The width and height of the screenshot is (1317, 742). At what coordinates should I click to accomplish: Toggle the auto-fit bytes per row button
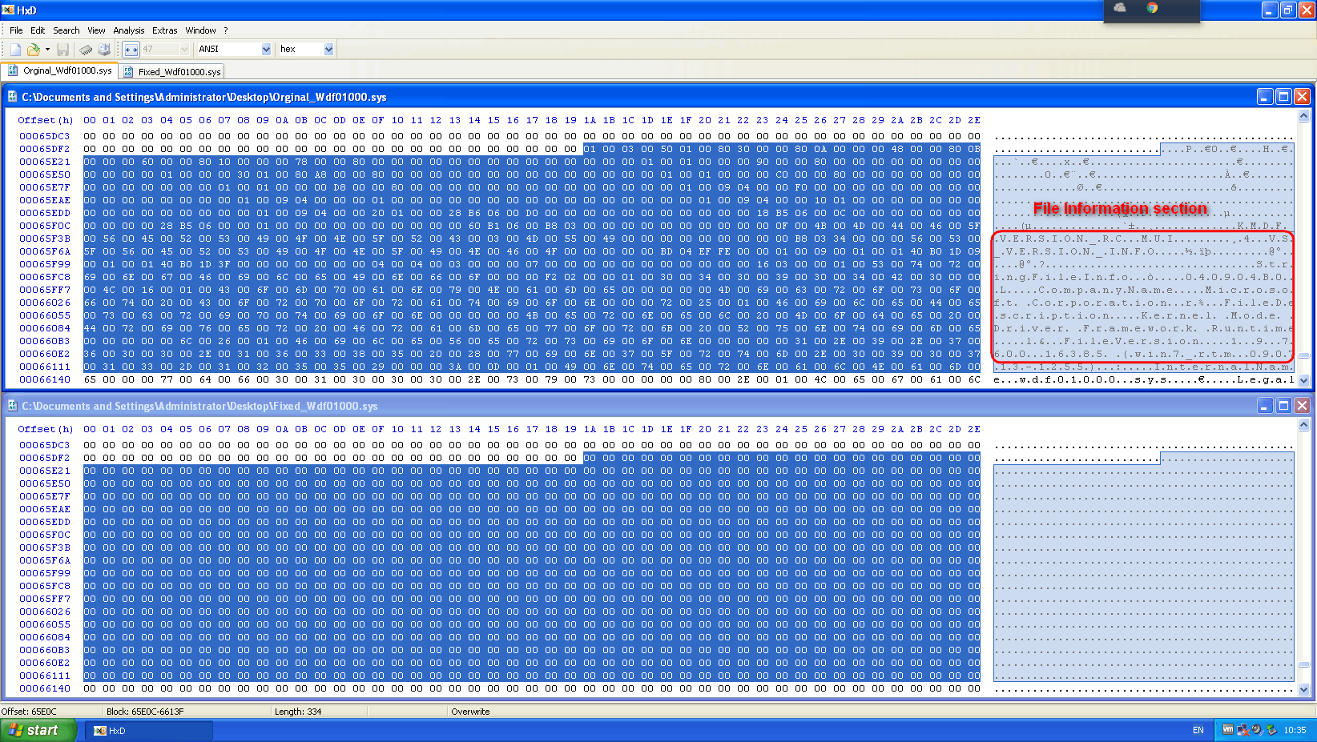pyautogui.click(x=131, y=50)
